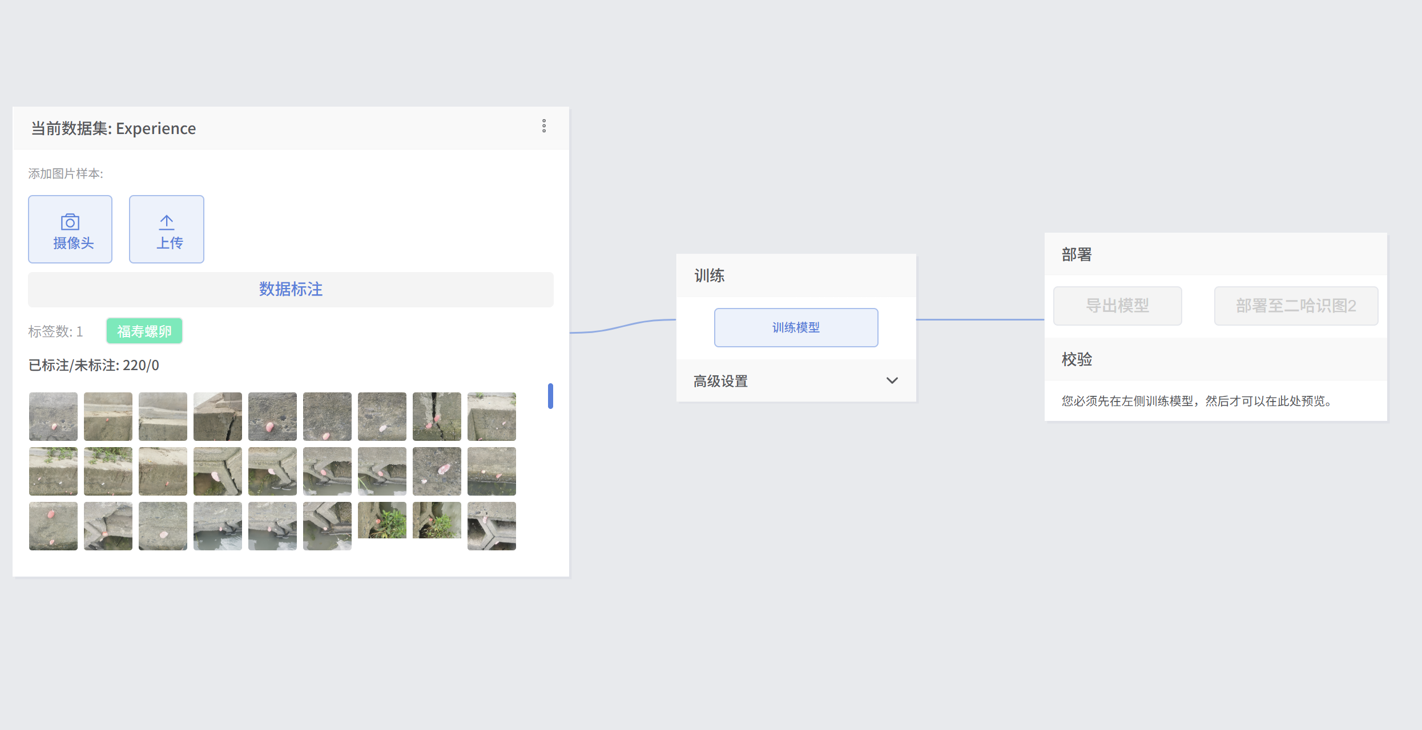The height and width of the screenshot is (730, 1422).
Task: Click the 部署至二哈识图2 deploy button
Action: click(1296, 306)
